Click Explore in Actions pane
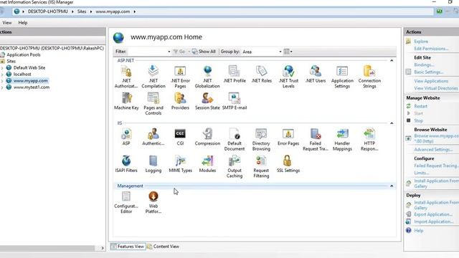The image size is (459, 258). pos(421,42)
